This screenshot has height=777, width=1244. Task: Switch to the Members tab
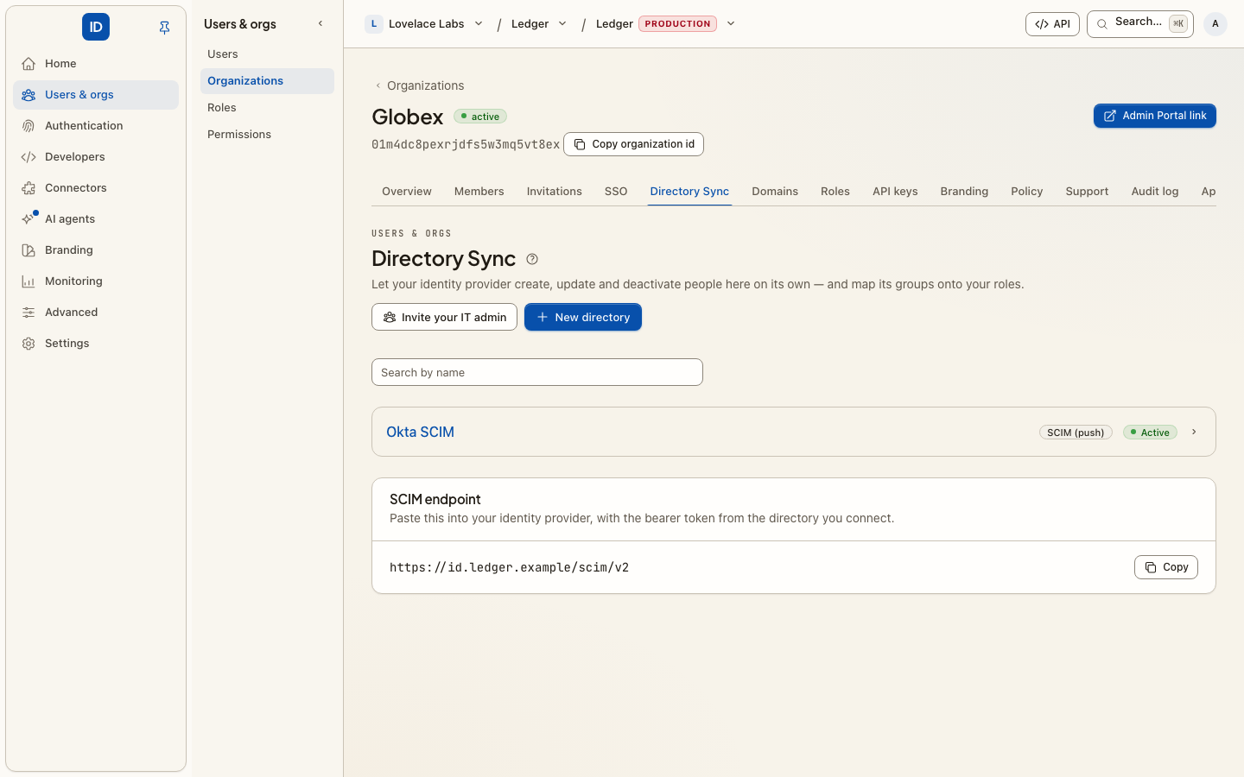pos(479,192)
